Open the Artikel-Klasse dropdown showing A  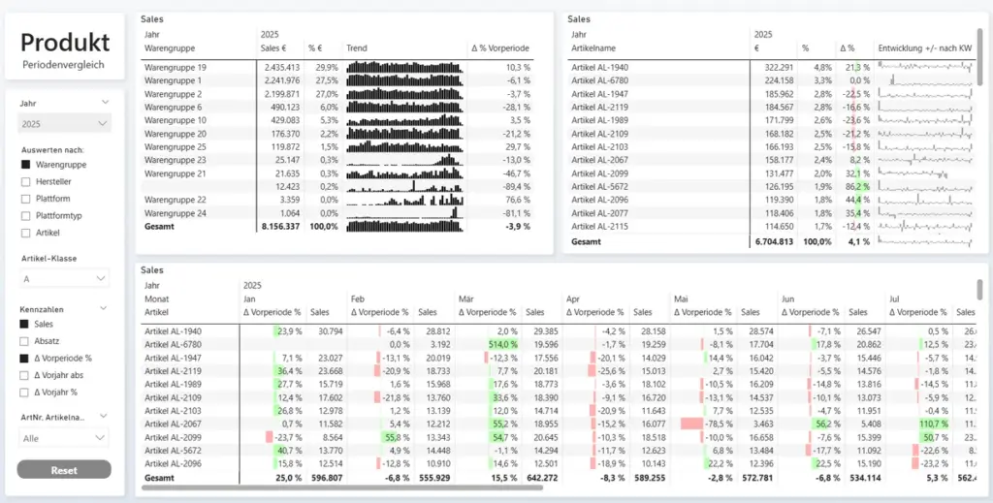[66, 279]
